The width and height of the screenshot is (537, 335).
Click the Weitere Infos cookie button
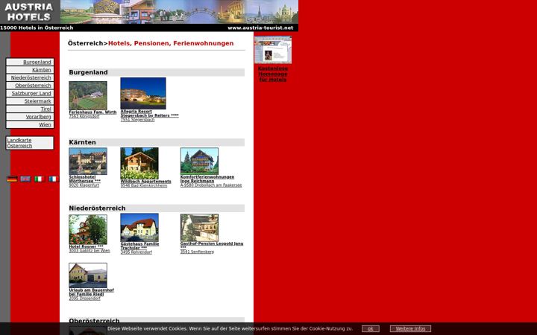click(x=411, y=329)
